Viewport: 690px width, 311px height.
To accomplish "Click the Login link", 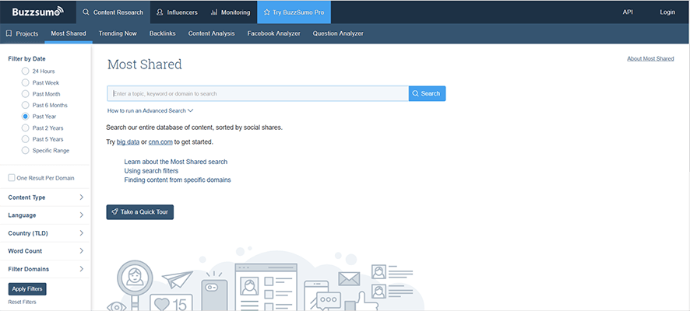I will (x=667, y=12).
